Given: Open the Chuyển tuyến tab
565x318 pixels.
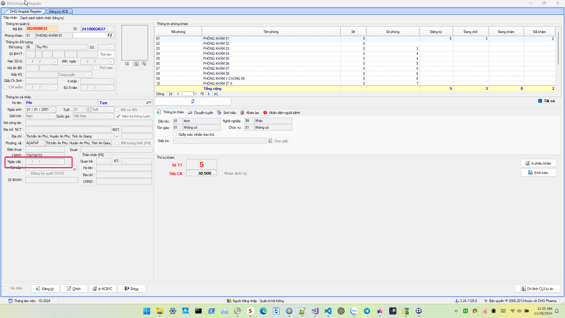Looking at the screenshot, I should 201,113.
